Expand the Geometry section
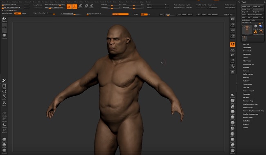 point(247,48)
